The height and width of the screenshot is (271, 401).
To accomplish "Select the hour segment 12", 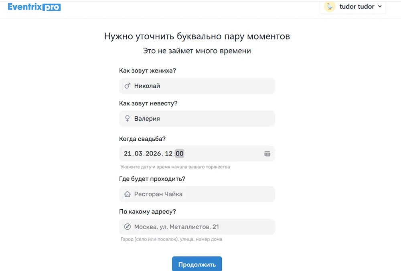I will [169, 154].
